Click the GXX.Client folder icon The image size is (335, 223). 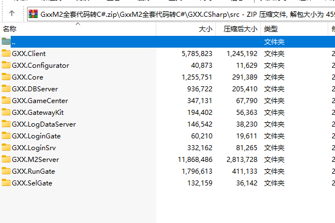(x=6, y=53)
